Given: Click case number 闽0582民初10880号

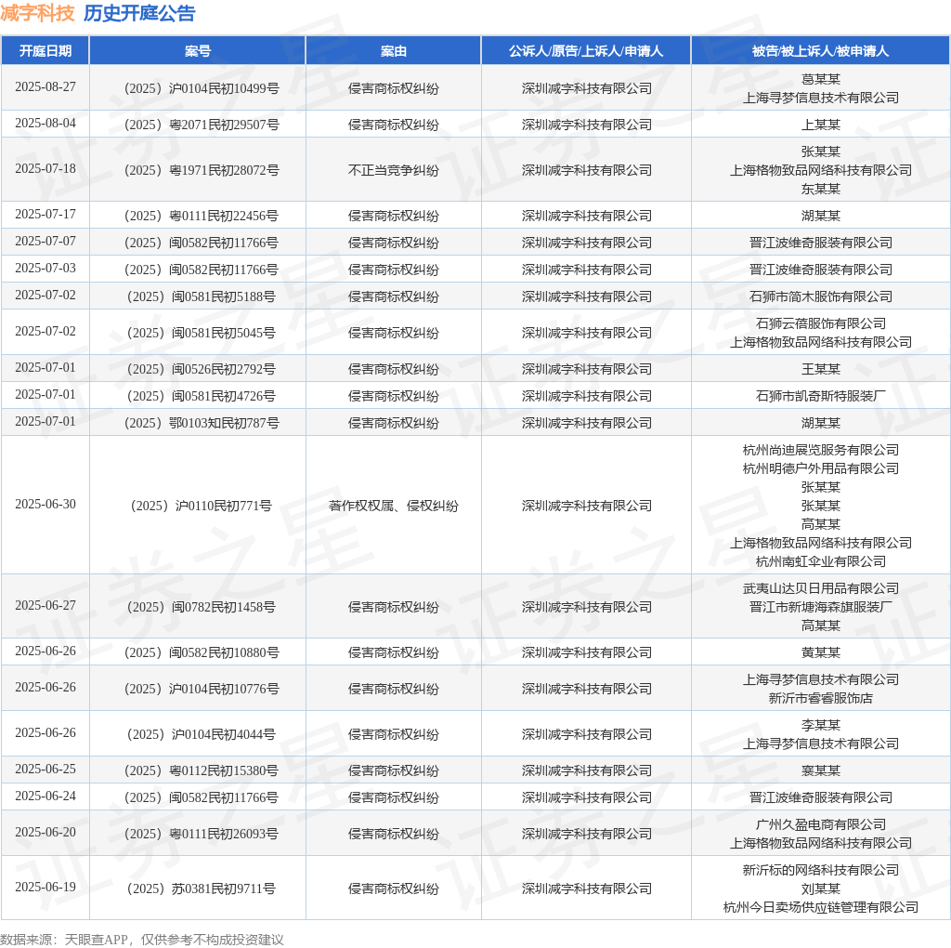Looking at the screenshot, I should [202, 653].
